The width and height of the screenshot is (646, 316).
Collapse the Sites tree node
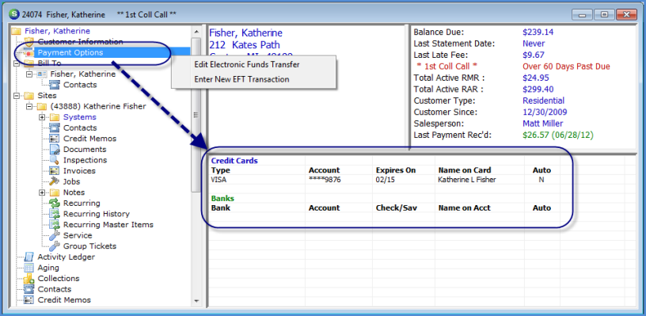coord(17,96)
